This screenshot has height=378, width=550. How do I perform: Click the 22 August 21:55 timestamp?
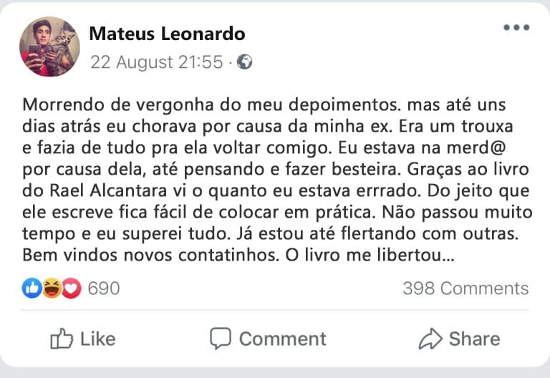click(156, 62)
